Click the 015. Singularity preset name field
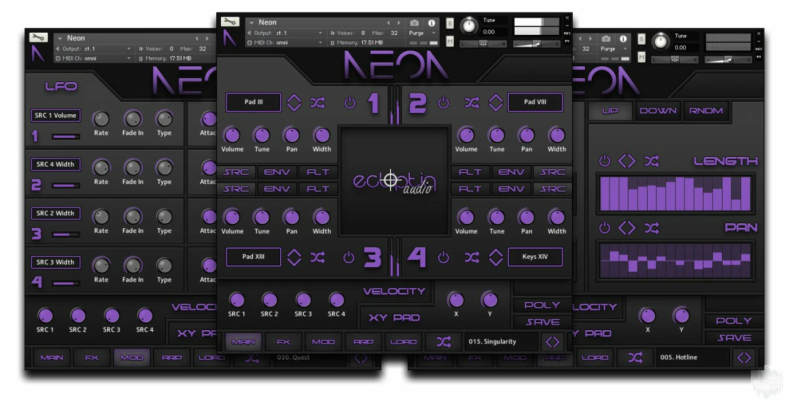The height and width of the screenshot is (405, 789). coord(501,342)
